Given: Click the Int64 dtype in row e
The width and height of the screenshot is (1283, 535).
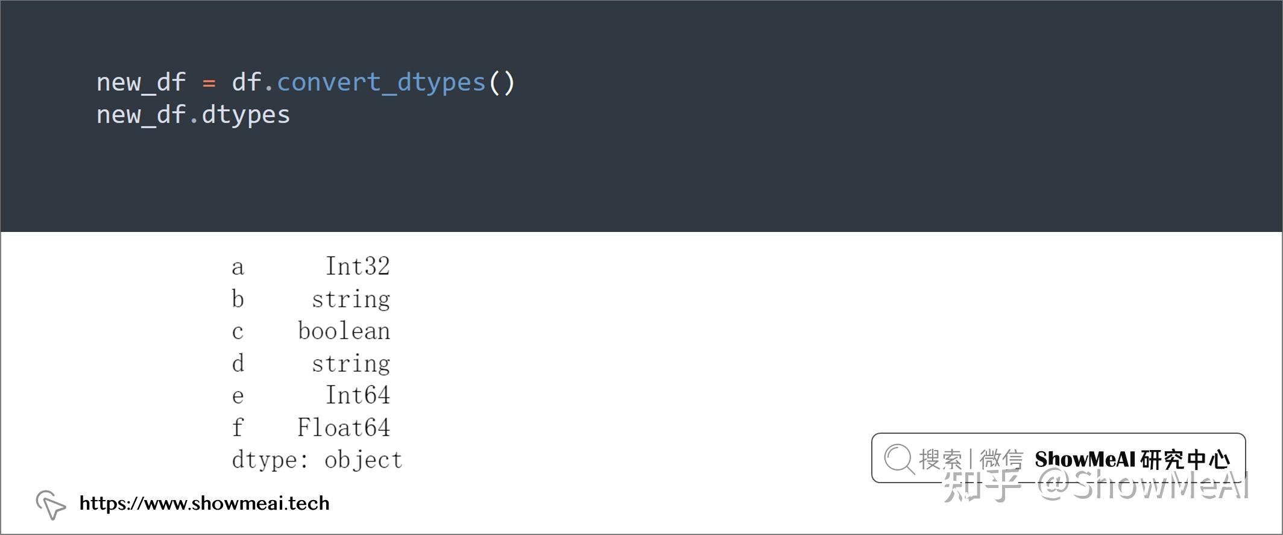Looking at the screenshot, I should tap(358, 396).
